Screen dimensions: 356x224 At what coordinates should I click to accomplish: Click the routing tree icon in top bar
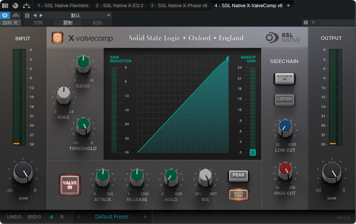tap(26, 5)
